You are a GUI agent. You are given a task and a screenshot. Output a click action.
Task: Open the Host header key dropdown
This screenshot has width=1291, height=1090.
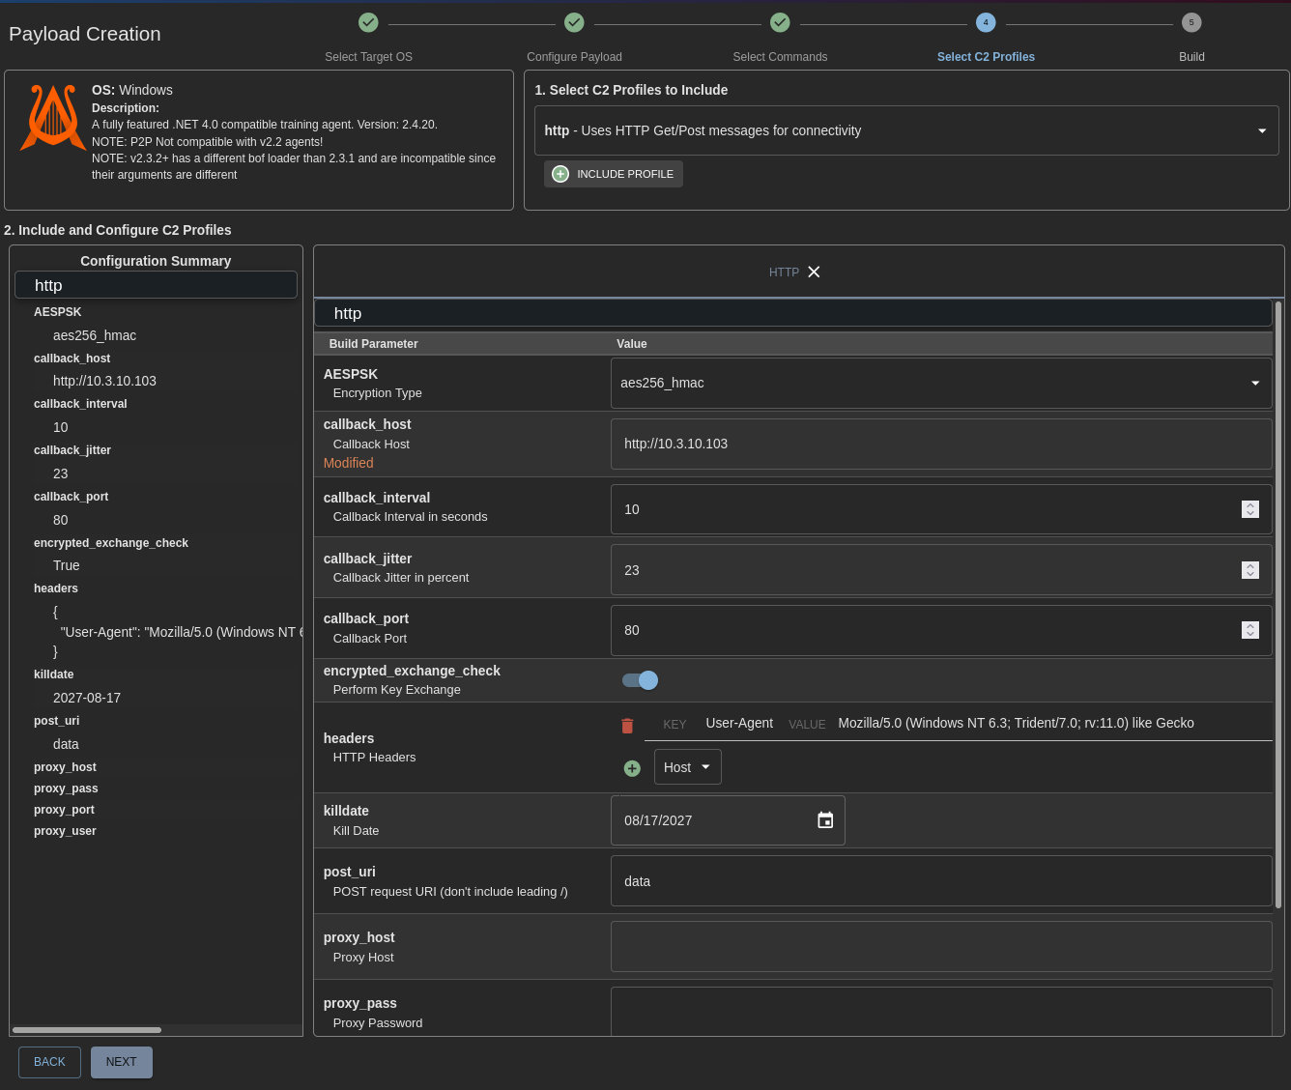(x=688, y=767)
